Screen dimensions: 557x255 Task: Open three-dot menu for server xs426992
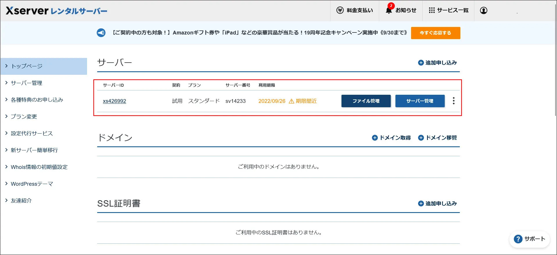pos(453,101)
